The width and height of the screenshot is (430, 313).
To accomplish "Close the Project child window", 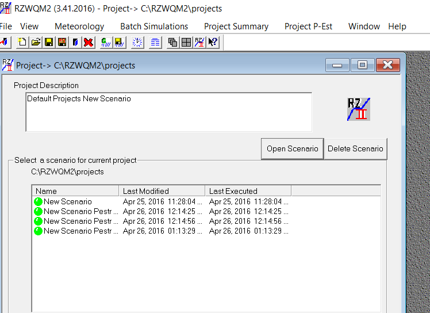I will (388, 65).
